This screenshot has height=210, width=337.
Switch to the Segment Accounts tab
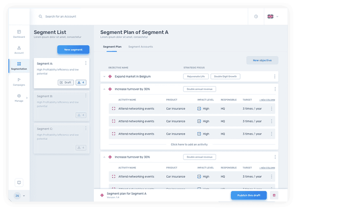pos(140,47)
